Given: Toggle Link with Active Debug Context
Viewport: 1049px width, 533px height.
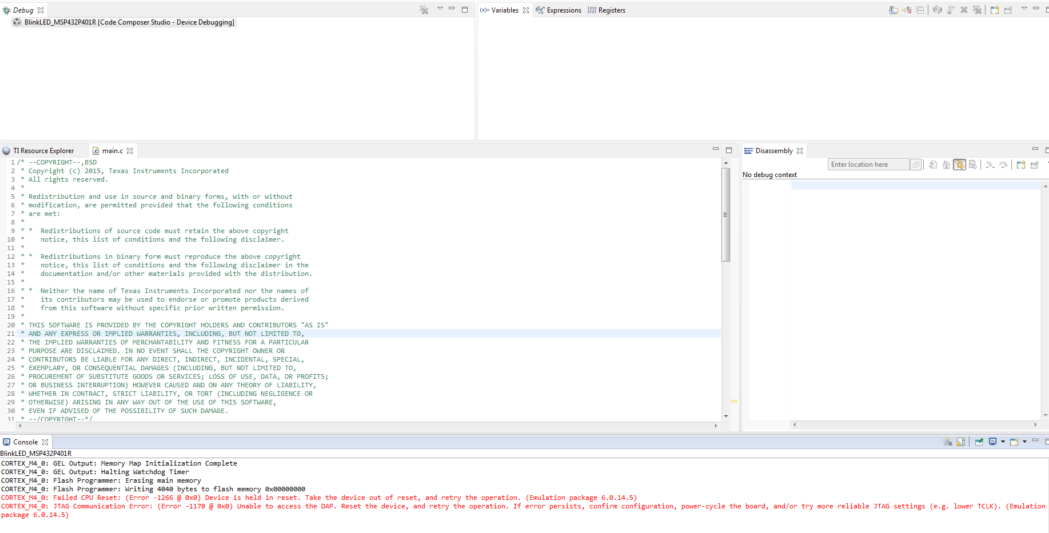Looking at the screenshot, I should 959,165.
